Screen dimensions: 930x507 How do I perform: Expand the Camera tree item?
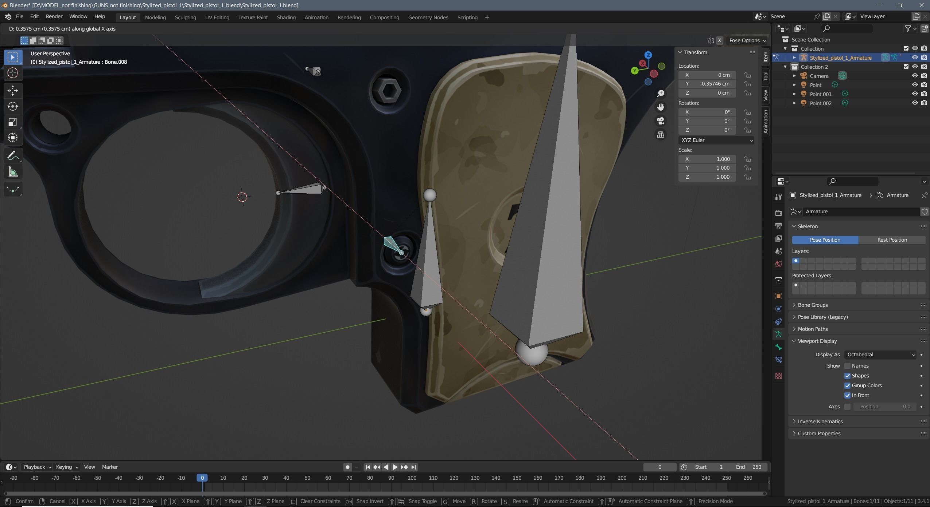pyautogui.click(x=794, y=76)
